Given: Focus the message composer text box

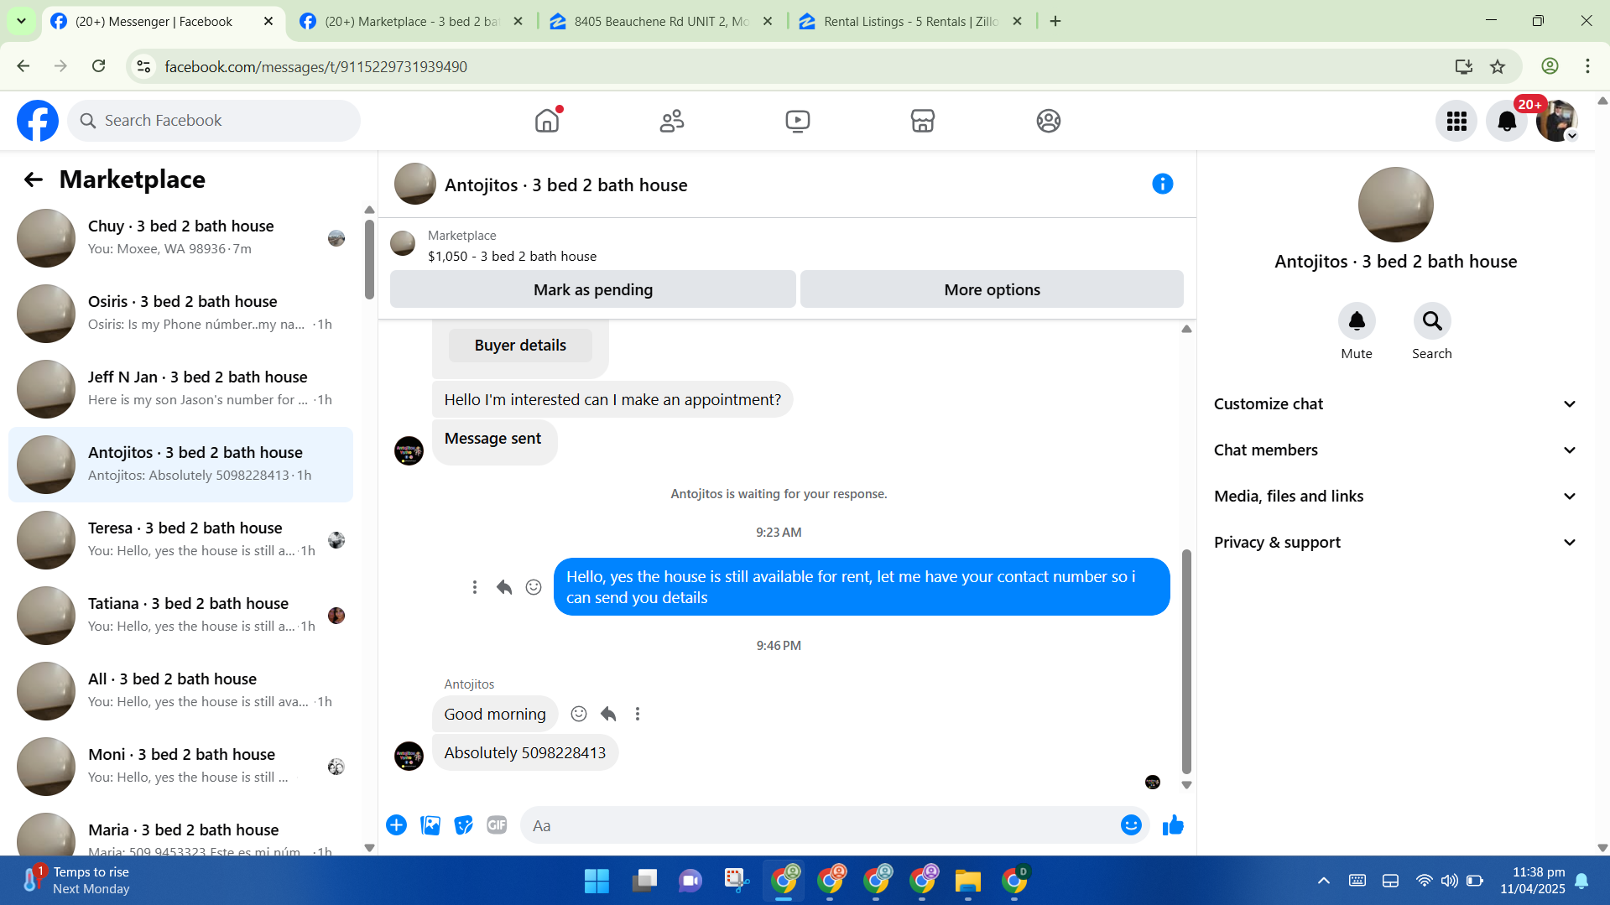Looking at the screenshot, I should pyautogui.click(x=822, y=825).
